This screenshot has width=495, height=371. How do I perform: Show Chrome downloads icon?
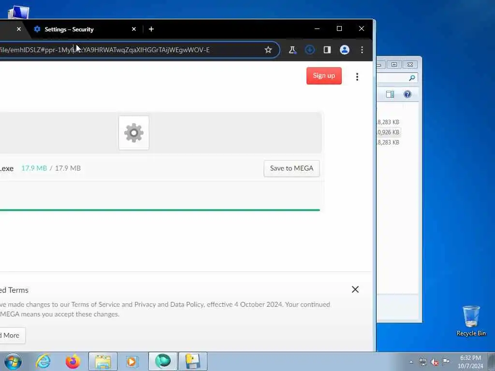310,50
